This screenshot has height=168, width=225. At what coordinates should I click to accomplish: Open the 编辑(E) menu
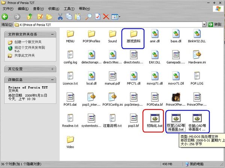(23, 9)
